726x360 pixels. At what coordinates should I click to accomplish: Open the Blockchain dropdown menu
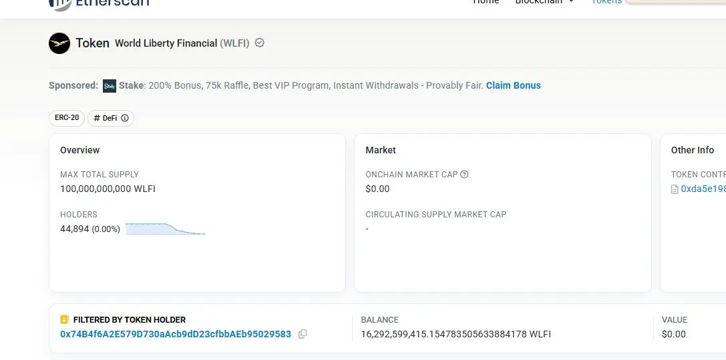[x=544, y=1]
